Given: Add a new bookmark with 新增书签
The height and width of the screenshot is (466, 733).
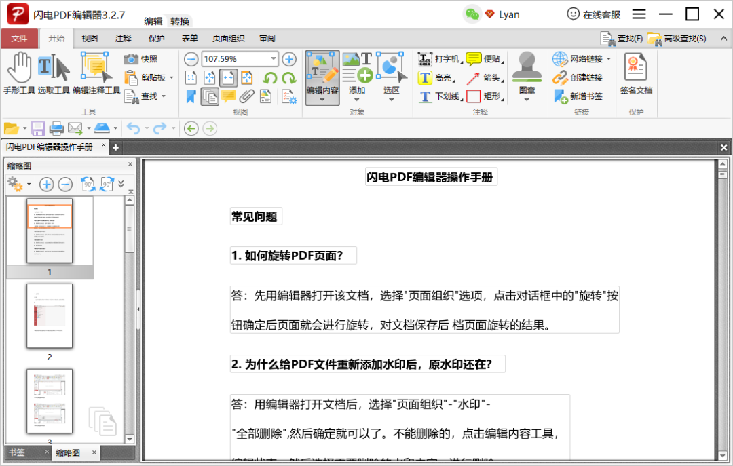Looking at the screenshot, I should 578,96.
